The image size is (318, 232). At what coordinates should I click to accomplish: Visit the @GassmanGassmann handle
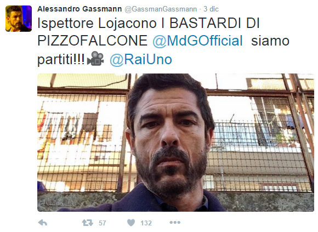[x=161, y=9]
